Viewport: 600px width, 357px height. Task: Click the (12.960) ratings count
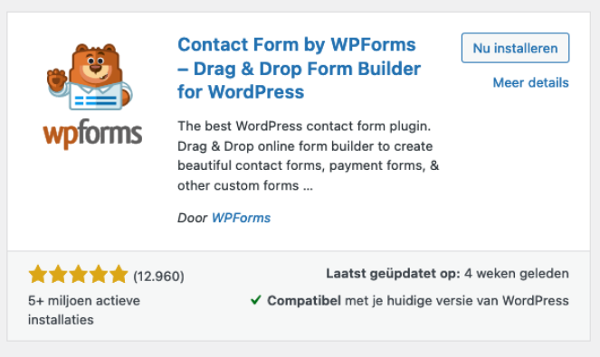pos(158,276)
